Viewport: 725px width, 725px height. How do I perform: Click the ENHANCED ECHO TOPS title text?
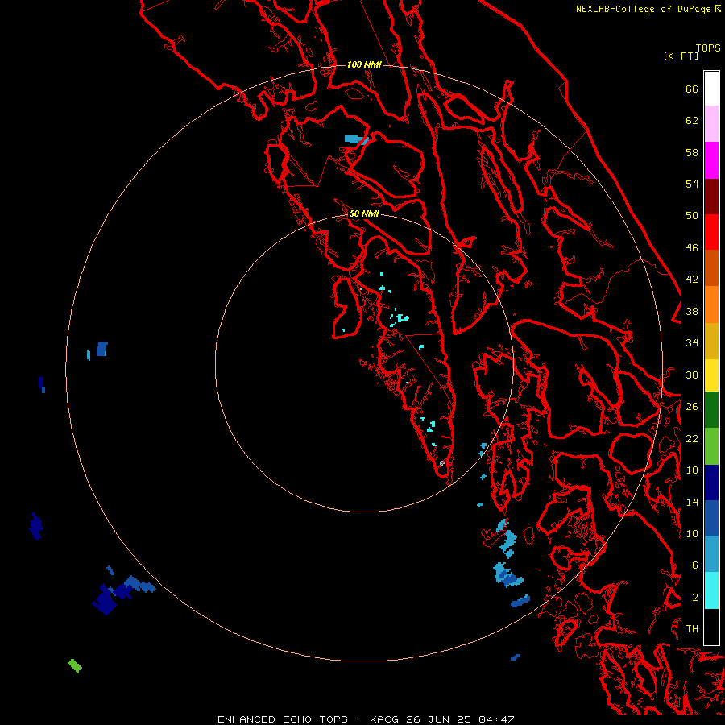point(283,719)
